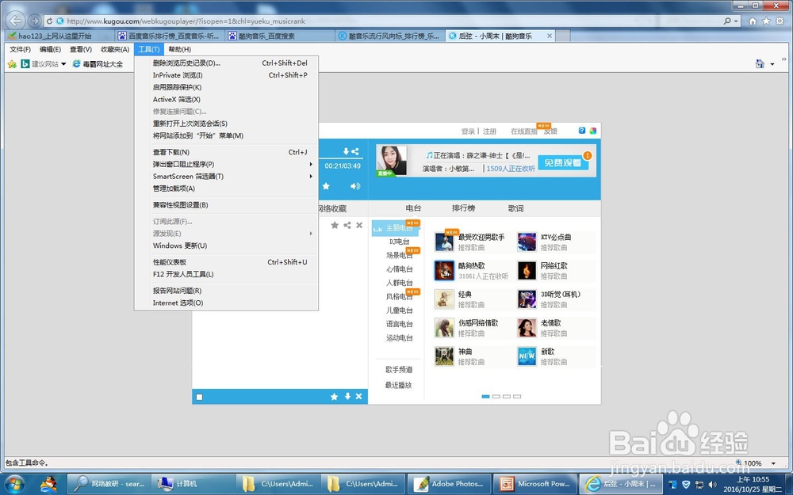Open live singer photo thumbnail
The height and width of the screenshot is (495, 793).
click(x=392, y=161)
